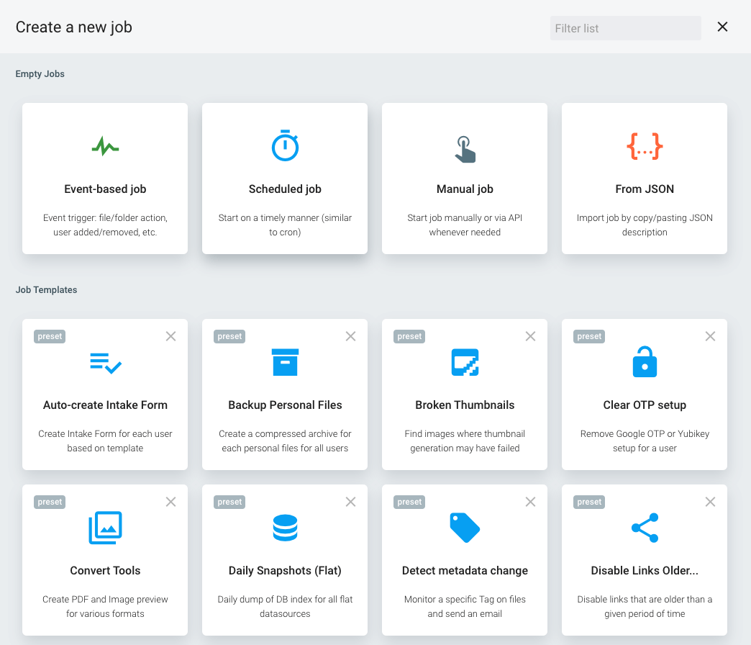Click 'Monitor a specific Tag on files' description
The width and height of the screenshot is (751, 645).
coord(465,606)
